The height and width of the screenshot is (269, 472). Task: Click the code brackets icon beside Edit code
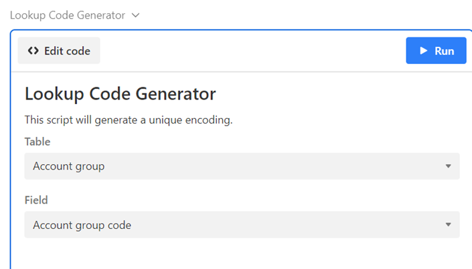tap(33, 51)
